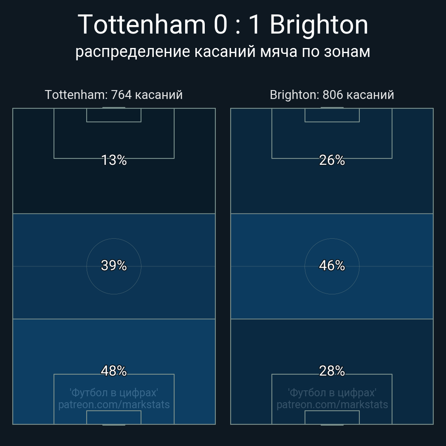Click Tottenham's 13% zone label
This screenshot has width=446, height=446.
coord(114,160)
